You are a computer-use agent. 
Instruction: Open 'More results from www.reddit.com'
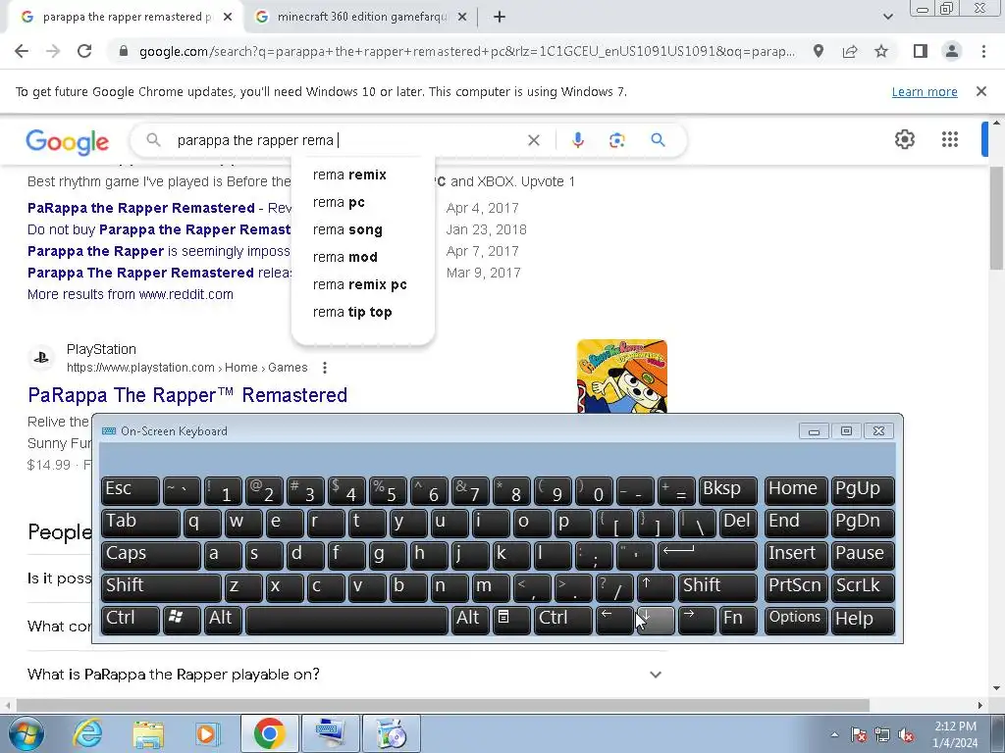131,294
